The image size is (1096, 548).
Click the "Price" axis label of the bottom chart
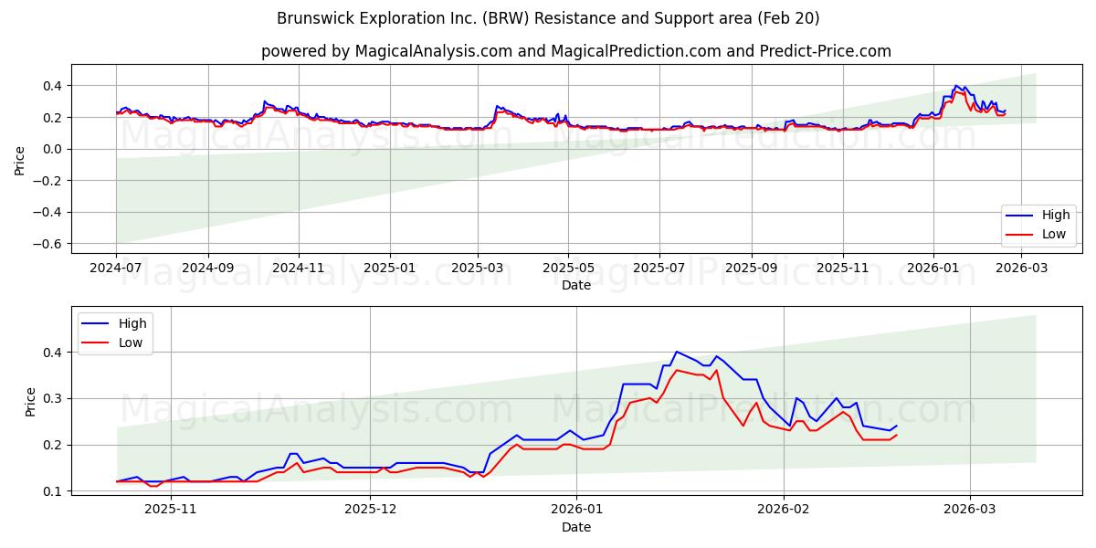[30, 402]
